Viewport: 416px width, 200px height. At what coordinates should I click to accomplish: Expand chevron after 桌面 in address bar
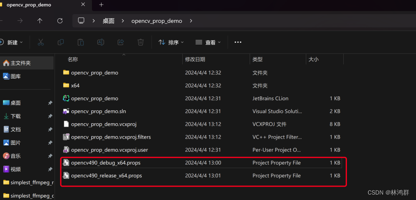point(123,21)
